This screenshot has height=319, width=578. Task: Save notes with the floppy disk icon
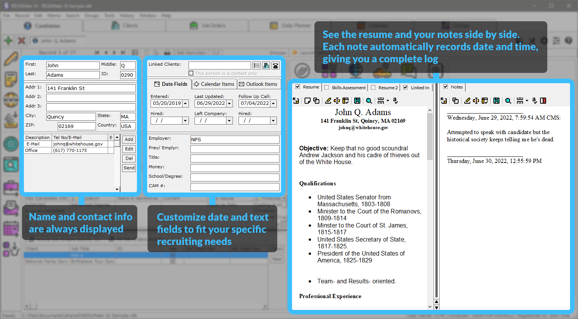(496, 101)
